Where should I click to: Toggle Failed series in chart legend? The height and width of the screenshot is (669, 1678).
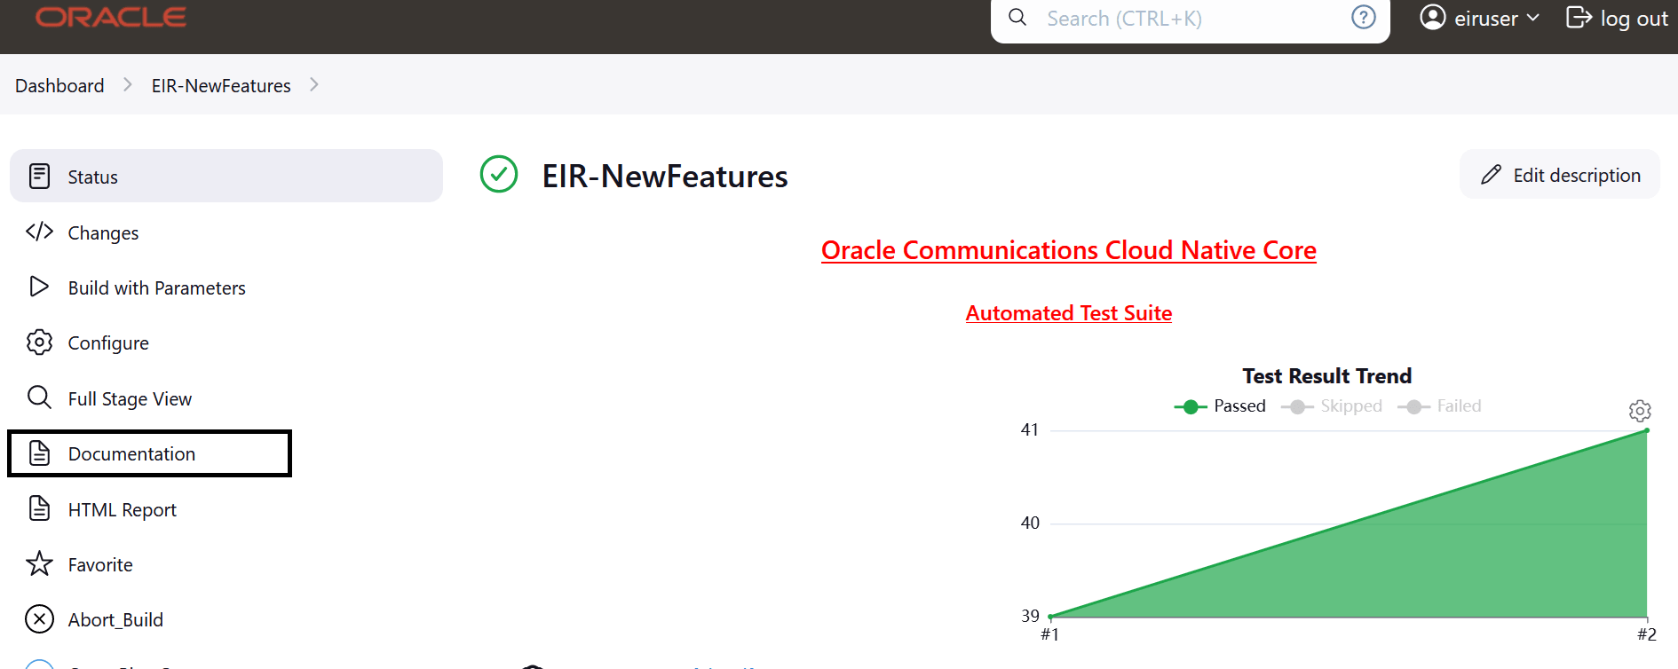tap(1439, 406)
